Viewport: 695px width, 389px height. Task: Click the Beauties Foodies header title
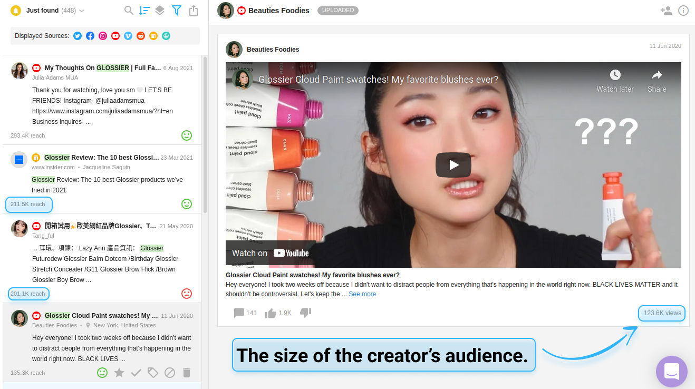pos(279,11)
